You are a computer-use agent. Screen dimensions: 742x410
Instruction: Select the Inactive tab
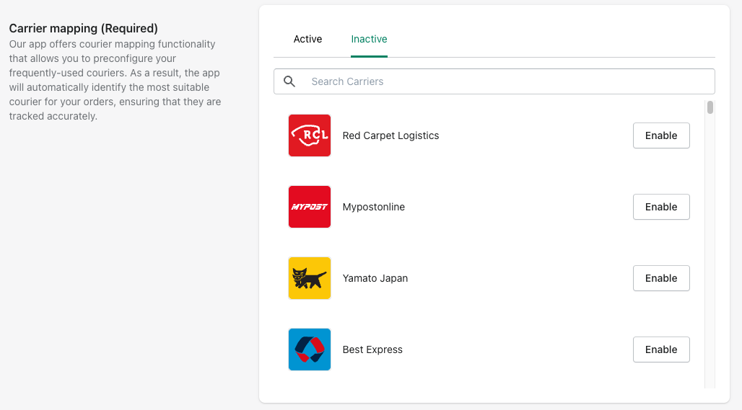[x=369, y=39]
